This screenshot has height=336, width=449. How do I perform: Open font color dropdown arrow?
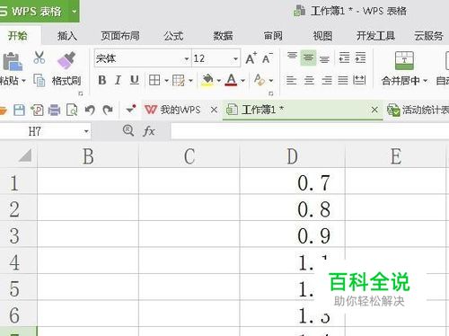(x=242, y=81)
